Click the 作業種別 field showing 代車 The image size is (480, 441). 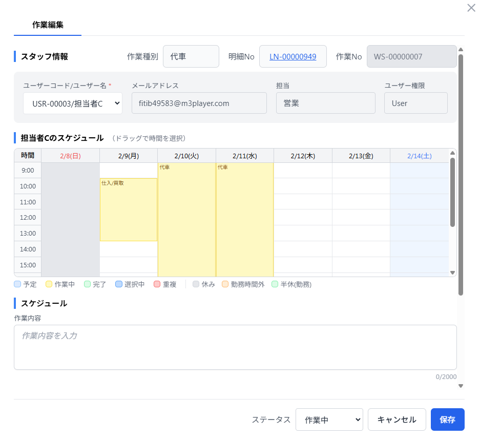pyautogui.click(x=191, y=56)
